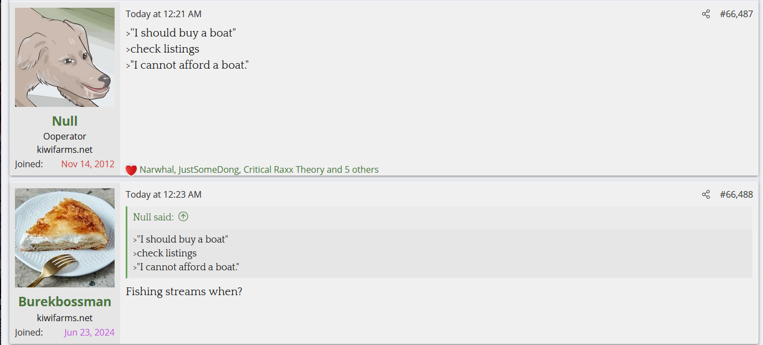The width and height of the screenshot is (763, 345).
Task: Open the Null username profile link
Action: pyautogui.click(x=65, y=121)
